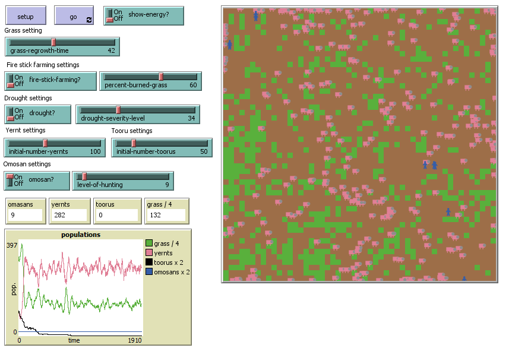Image resolution: width=509 pixels, height=348 pixels.
Task: Click the blue omosan figure near upper-left world edge
Action: tap(230, 45)
